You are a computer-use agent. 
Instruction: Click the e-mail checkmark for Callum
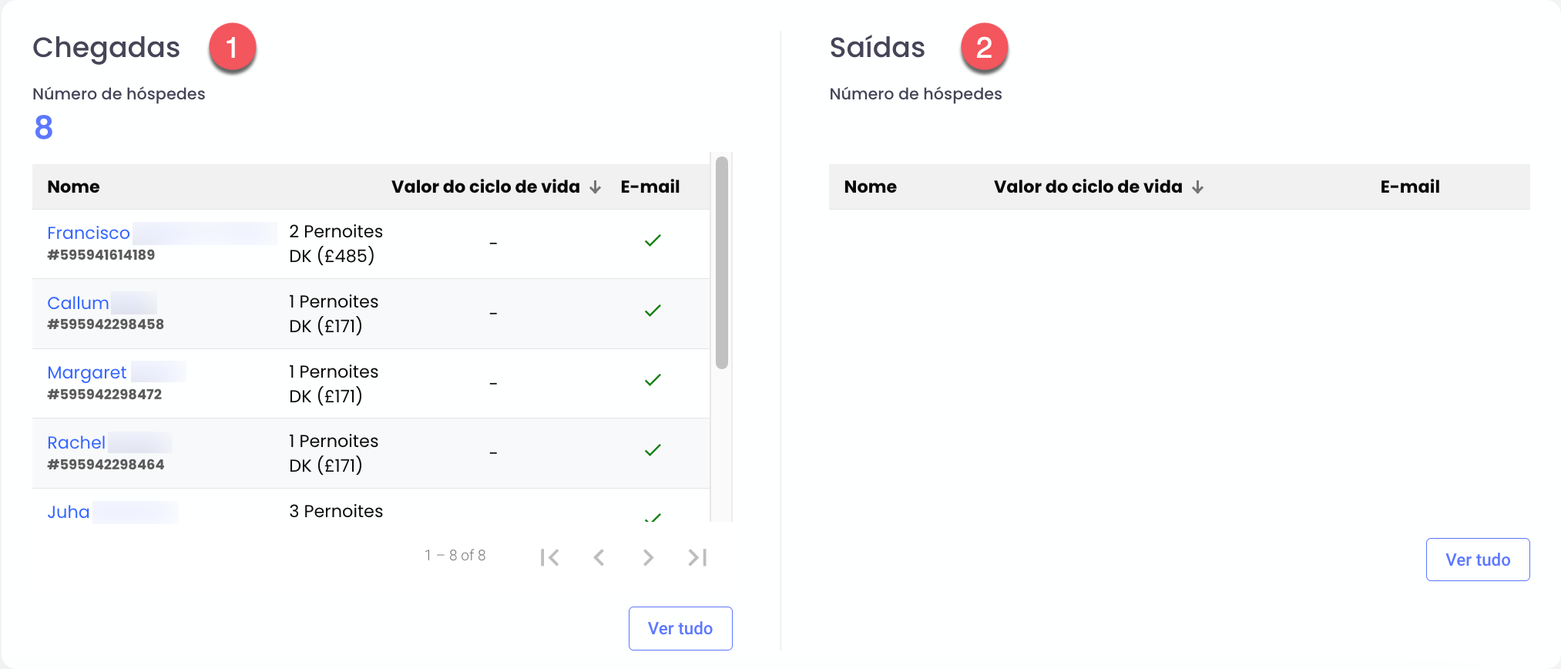653,311
